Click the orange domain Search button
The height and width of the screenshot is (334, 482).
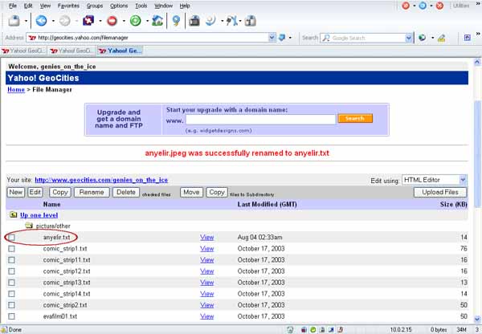click(355, 118)
